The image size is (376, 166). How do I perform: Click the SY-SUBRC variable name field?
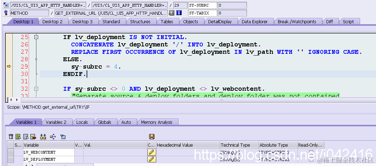coord(202,5)
